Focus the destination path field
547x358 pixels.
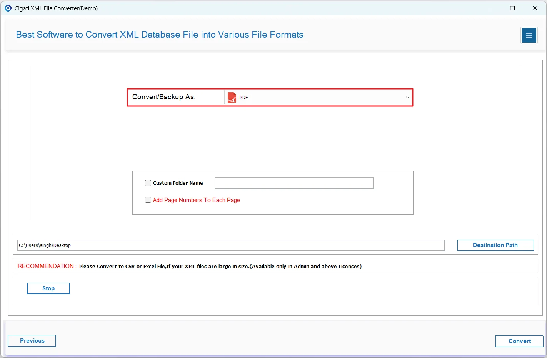[231, 245]
